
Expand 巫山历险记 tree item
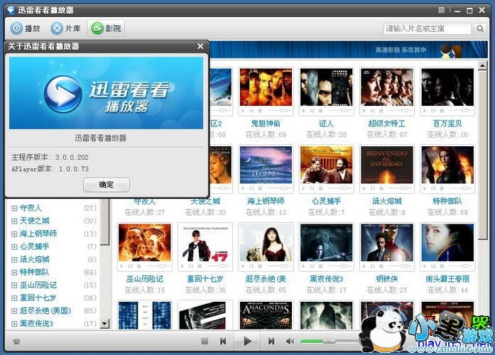tap(14, 285)
